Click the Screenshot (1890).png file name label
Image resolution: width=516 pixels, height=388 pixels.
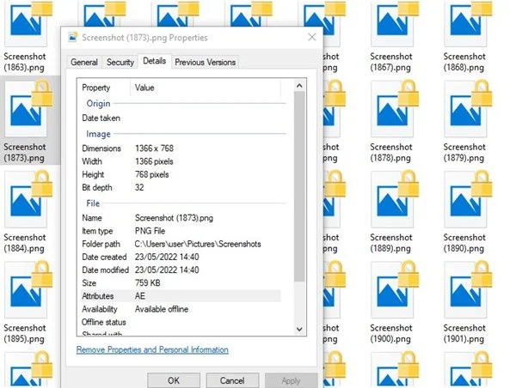[x=464, y=243]
